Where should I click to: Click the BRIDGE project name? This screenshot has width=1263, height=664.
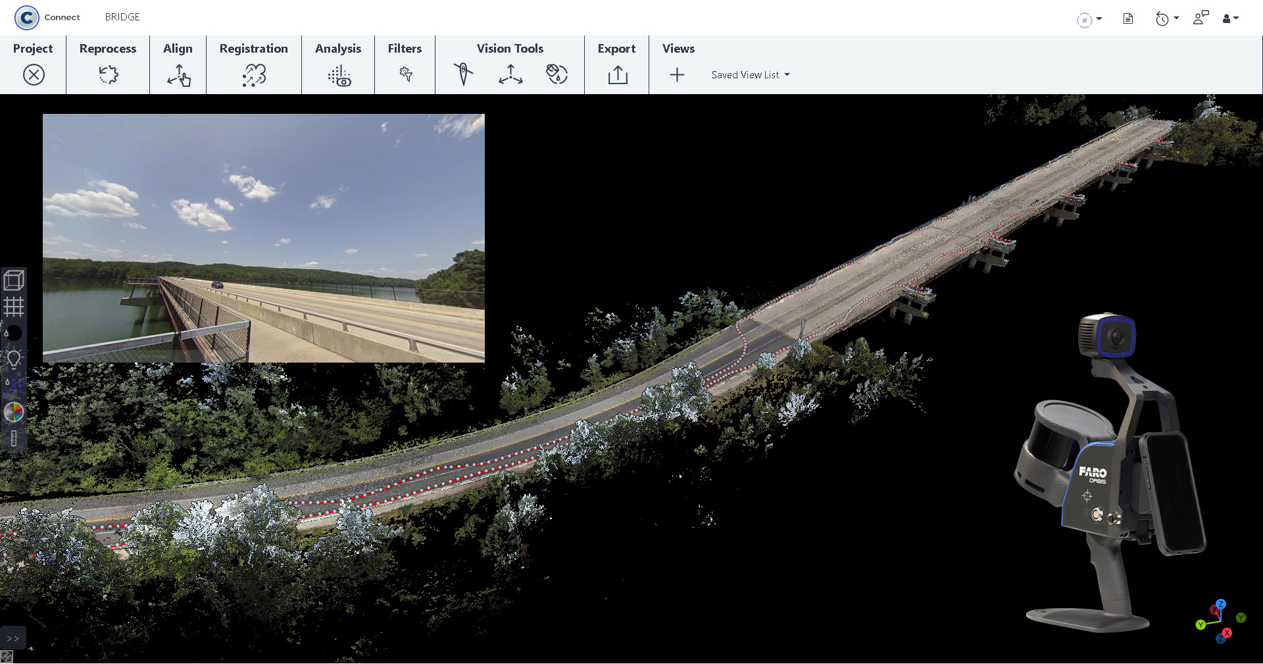click(x=122, y=17)
